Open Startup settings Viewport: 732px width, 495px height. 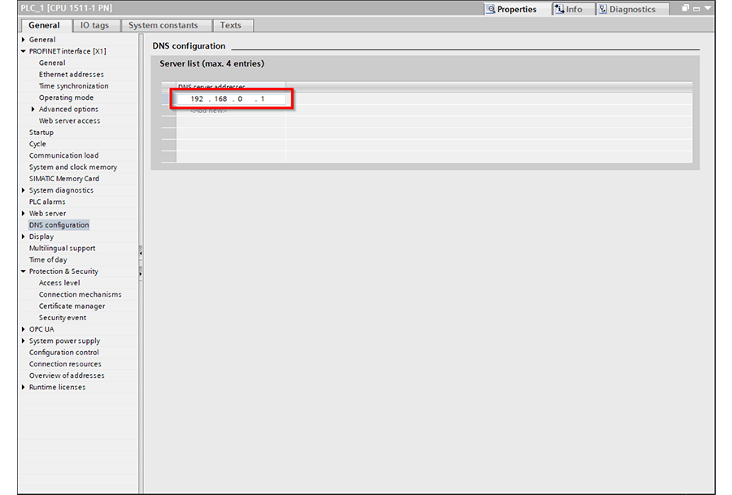41,132
